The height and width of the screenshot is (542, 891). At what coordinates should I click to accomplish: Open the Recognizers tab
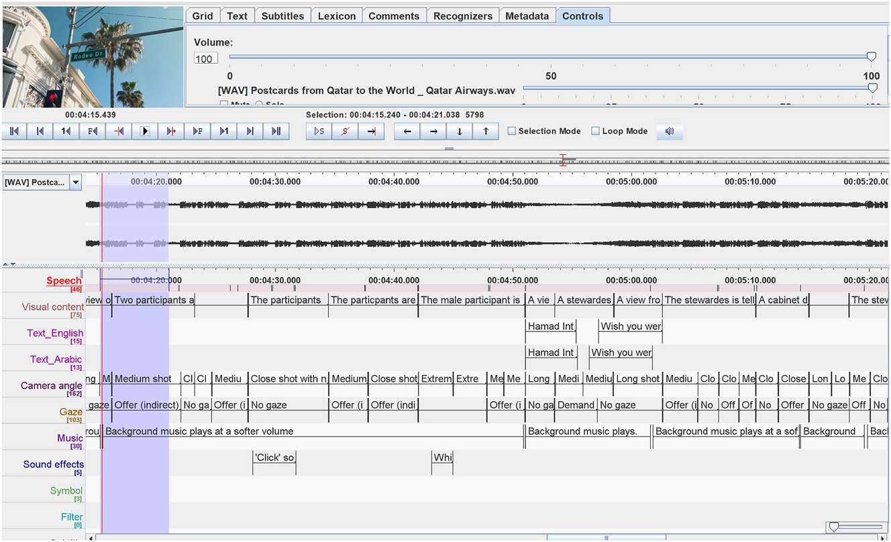[462, 16]
